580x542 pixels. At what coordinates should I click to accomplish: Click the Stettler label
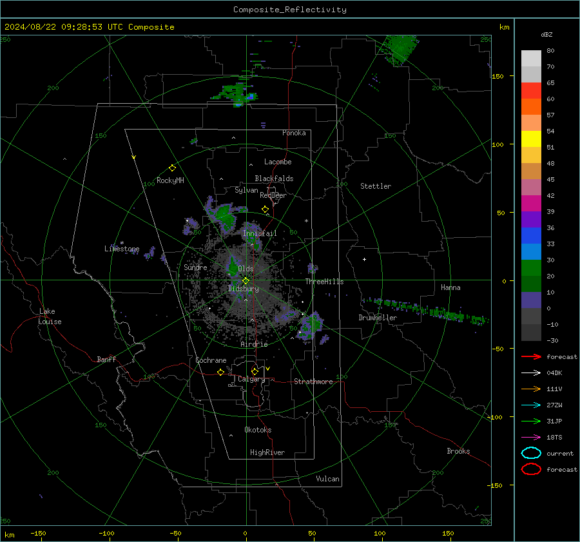click(376, 186)
